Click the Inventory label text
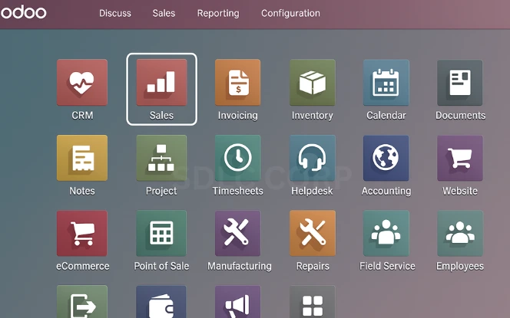Viewport: 510px width, 318px height. coord(313,116)
